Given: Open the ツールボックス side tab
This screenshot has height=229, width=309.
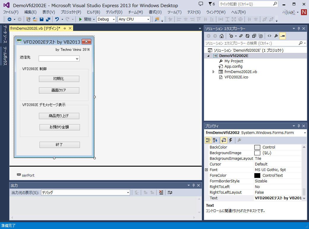Looking at the screenshot, I should click(x=5, y=56).
